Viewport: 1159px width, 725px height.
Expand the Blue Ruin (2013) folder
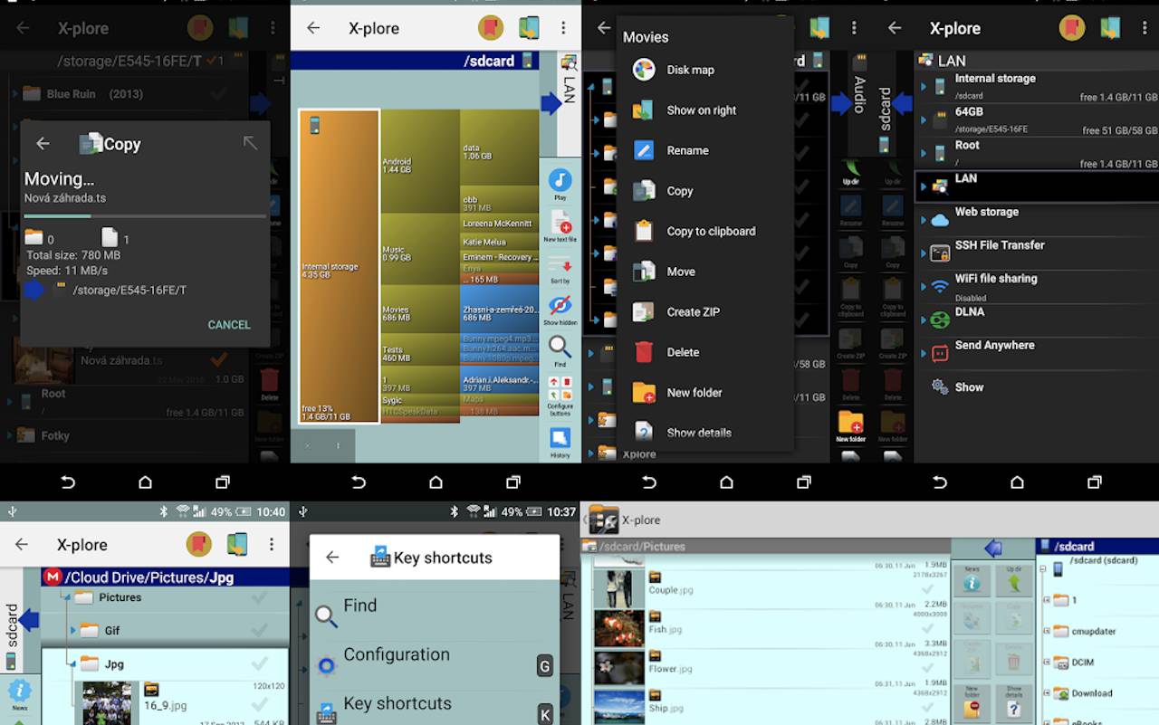[15, 93]
